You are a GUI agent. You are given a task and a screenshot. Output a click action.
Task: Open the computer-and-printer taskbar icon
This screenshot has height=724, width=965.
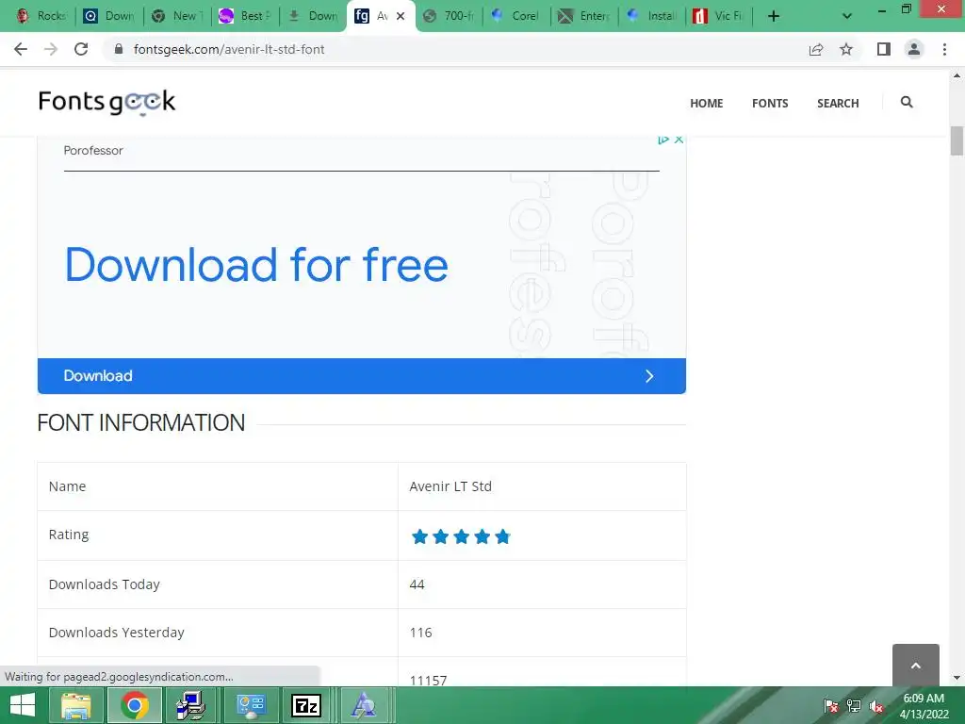coord(191,705)
